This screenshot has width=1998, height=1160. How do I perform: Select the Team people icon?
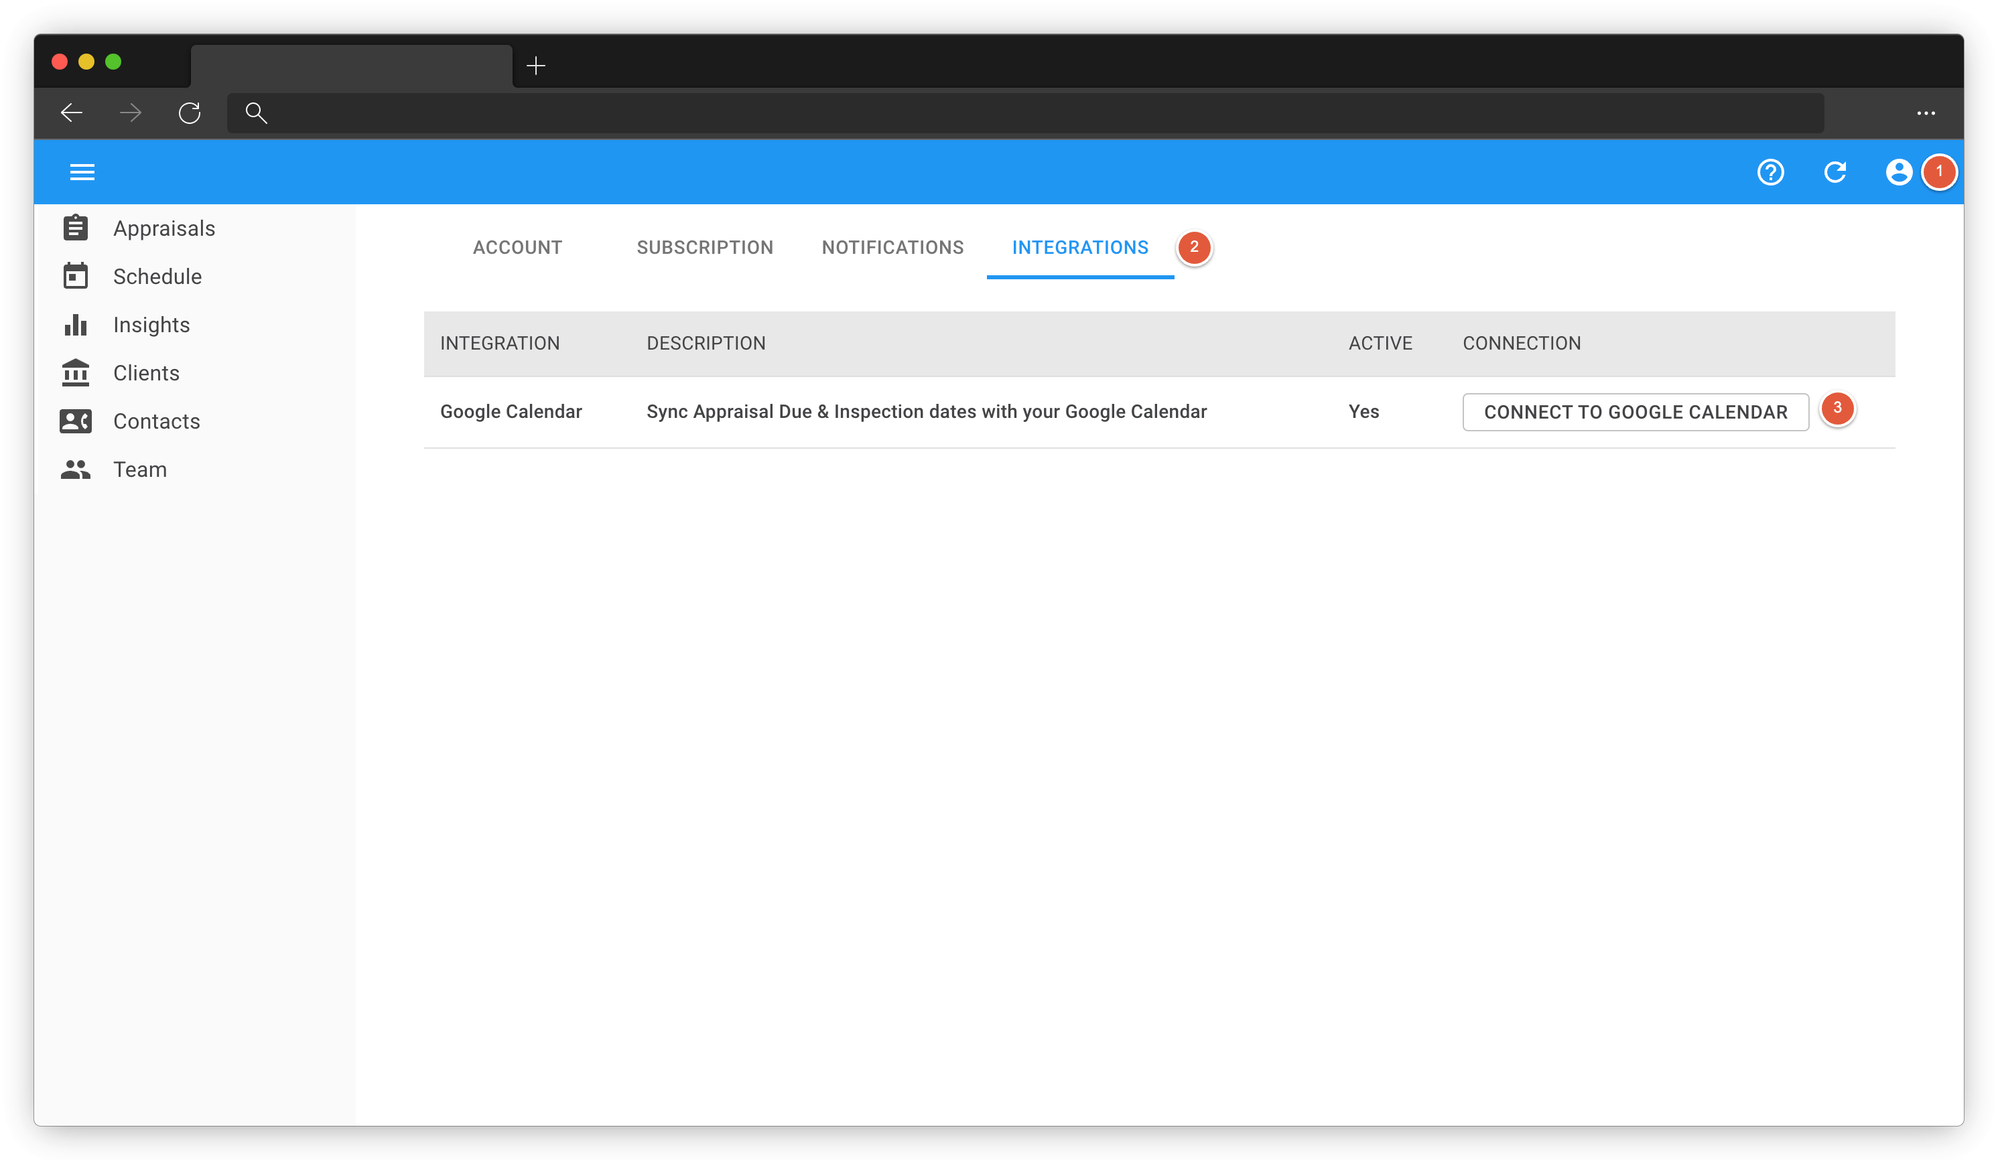(x=76, y=469)
